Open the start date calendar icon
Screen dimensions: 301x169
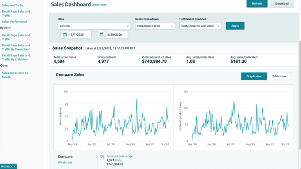tap(65, 35)
